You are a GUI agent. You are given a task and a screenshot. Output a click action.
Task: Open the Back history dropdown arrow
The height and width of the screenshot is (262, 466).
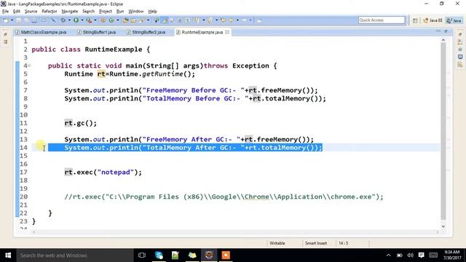[x=237, y=20]
